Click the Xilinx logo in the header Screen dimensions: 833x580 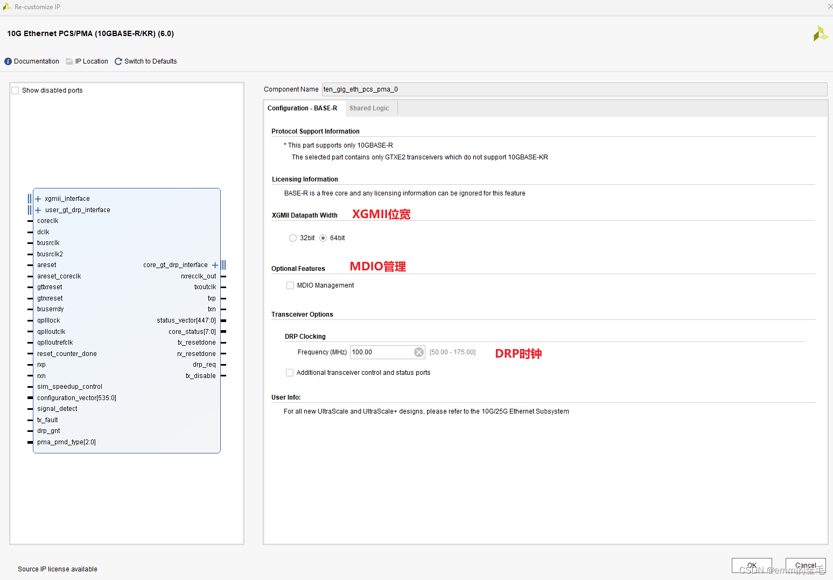coord(821,33)
